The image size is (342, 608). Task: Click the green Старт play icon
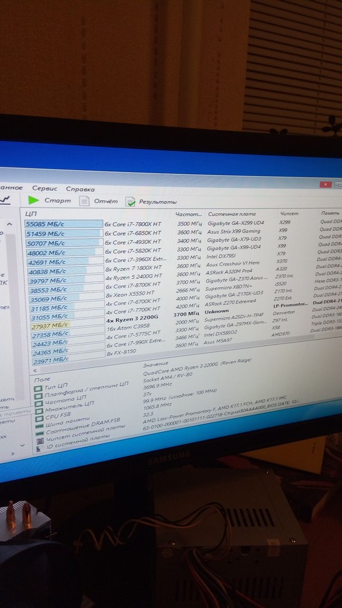[33, 200]
